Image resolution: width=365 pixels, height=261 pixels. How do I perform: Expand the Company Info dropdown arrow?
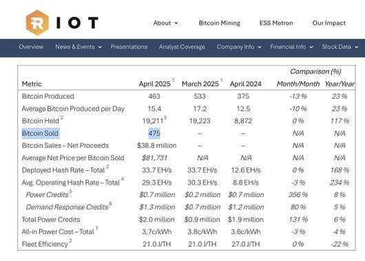pyautogui.click(x=260, y=47)
